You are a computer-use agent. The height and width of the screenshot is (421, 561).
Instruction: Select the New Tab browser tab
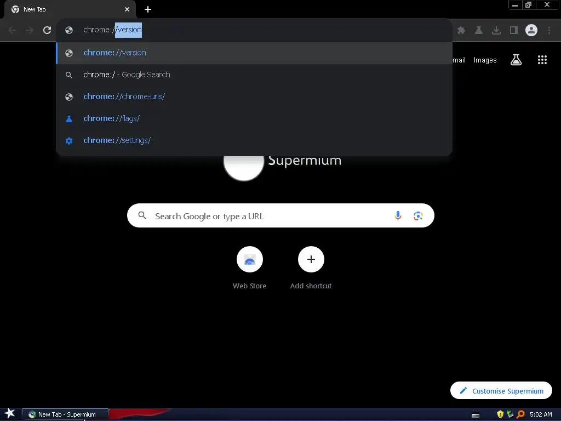[x=70, y=9]
